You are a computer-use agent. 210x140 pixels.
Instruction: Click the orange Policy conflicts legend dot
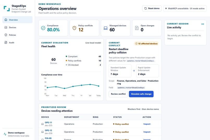66,60
